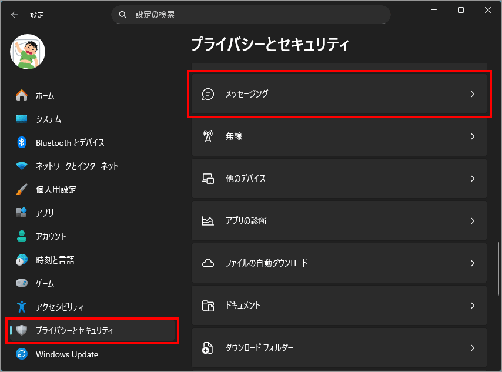Click the ダウンロード フォルダー icon

point(208,348)
